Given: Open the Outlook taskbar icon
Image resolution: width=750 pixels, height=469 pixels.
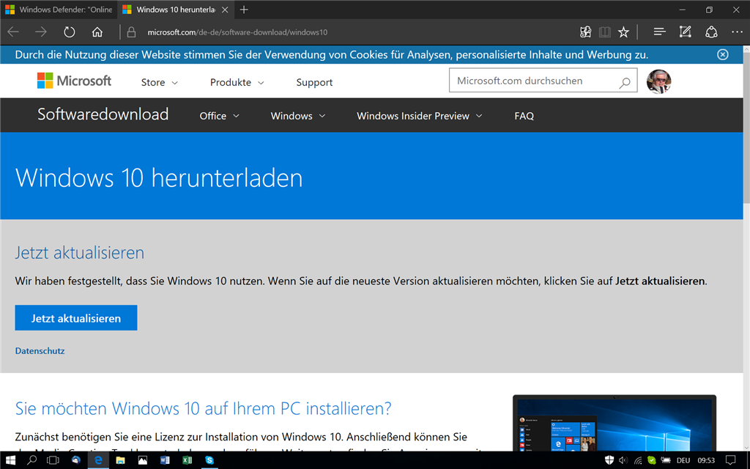Looking at the screenshot, I should coord(75,460).
